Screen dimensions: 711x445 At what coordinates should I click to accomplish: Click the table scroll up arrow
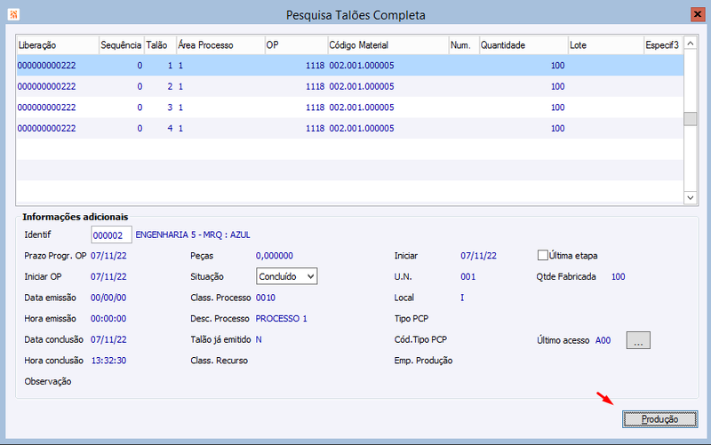[691, 44]
